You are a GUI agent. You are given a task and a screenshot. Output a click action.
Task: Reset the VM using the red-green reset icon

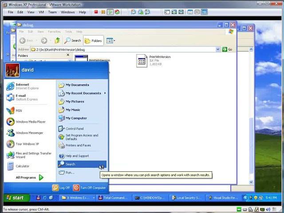(117, 12)
